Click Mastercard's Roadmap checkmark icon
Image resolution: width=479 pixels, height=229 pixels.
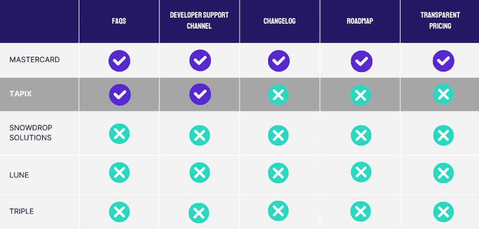(361, 62)
